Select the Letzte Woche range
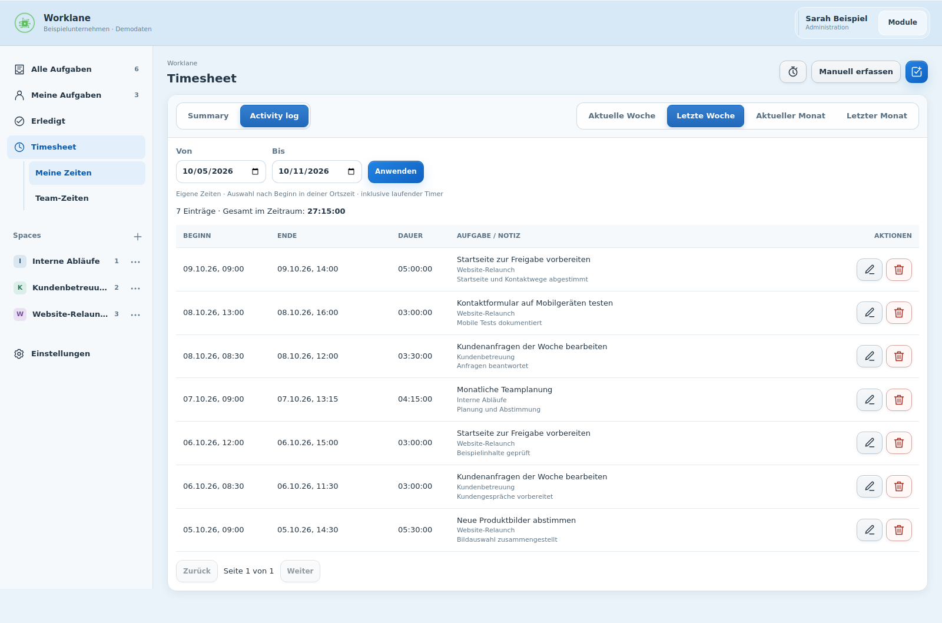This screenshot has height=623, width=942. coord(705,116)
